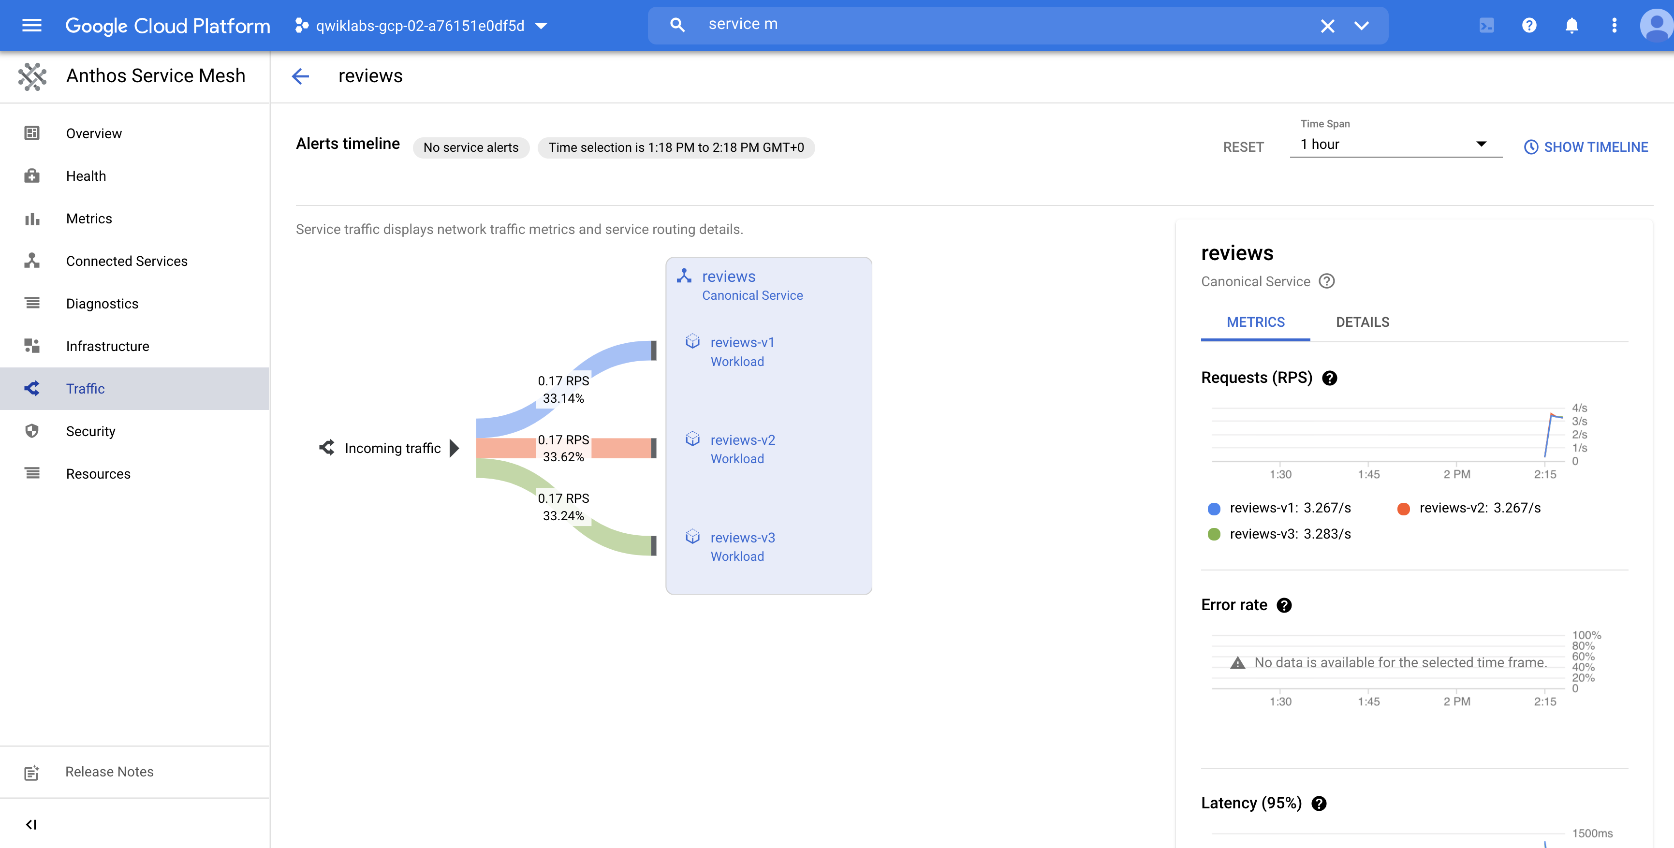Click the Traffic split arrows icon
This screenshot has height=848, width=1674.
pyautogui.click(x=32, y=389)
